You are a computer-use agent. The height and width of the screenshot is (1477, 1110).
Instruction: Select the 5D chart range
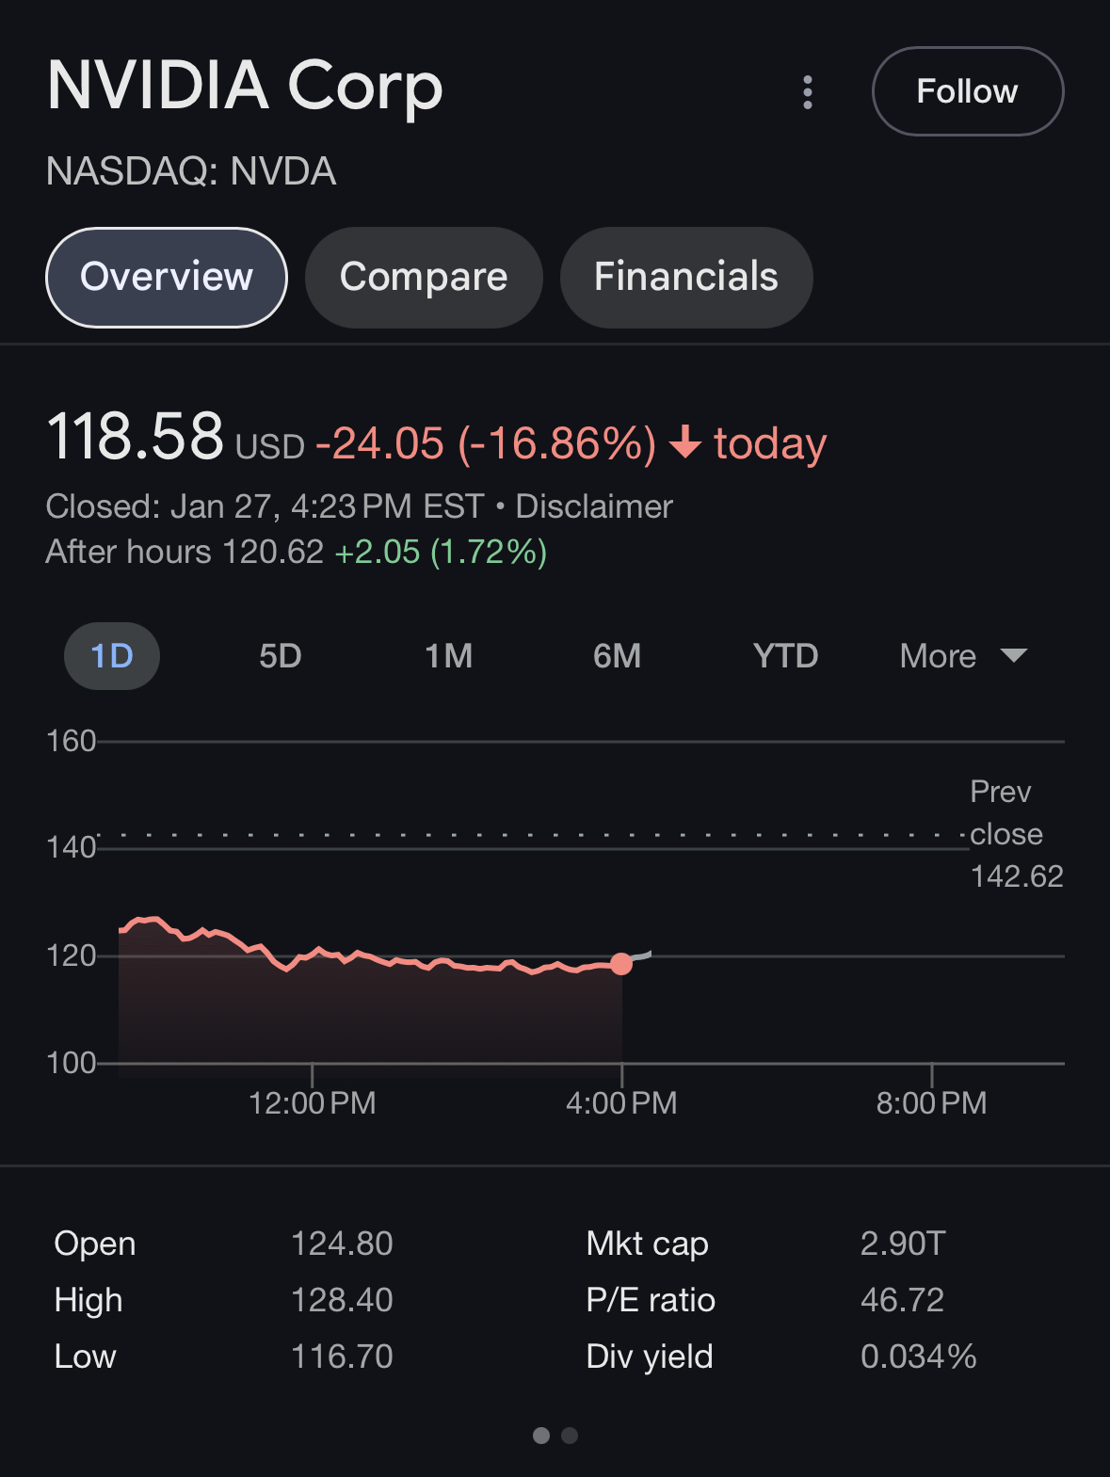click(x=280, y=656)
